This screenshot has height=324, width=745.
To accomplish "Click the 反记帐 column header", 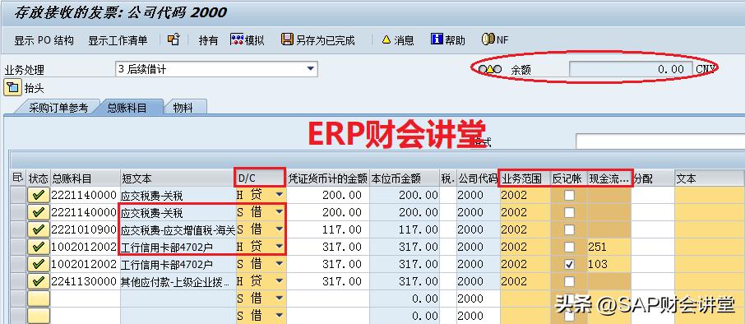I will (x=569, y=178).
